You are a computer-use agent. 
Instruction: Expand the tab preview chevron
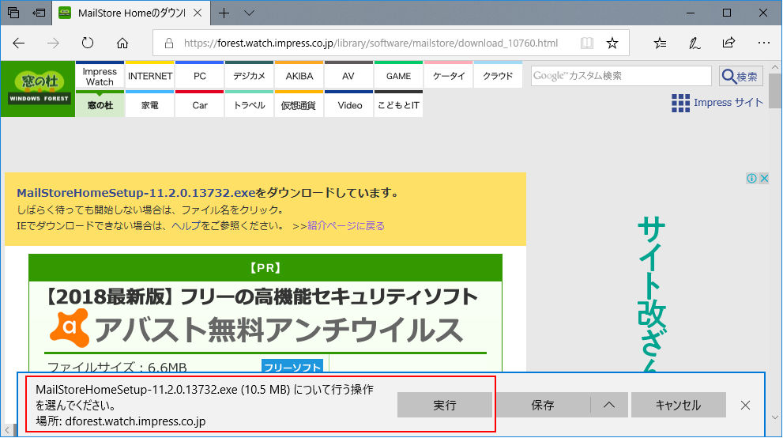(x=249, y=13)
